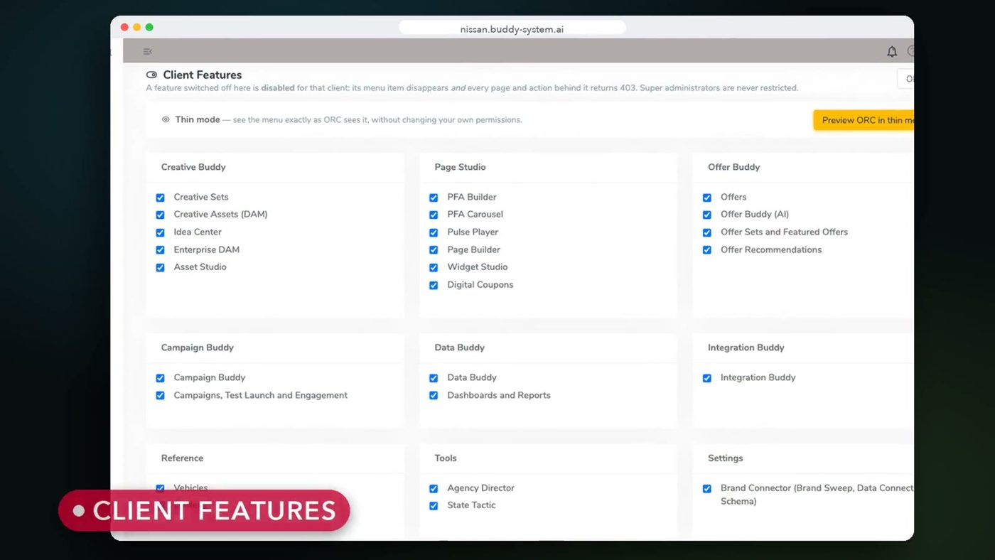Click the Settings section heading
The image size is (995, 560).
click(x=725, y=458)
